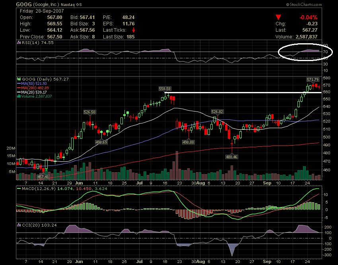
Task: Click the Bid value 567.41
Action: (x=87, y=17)
